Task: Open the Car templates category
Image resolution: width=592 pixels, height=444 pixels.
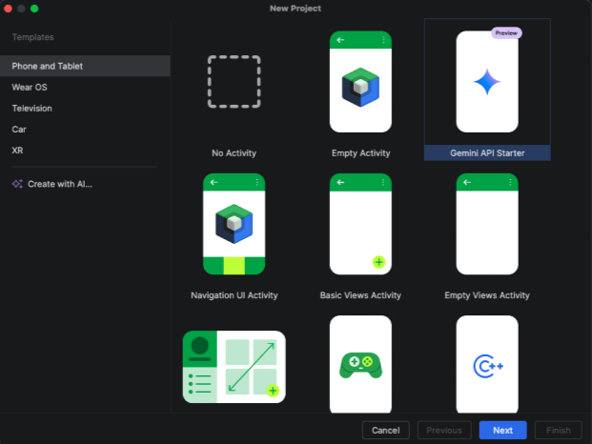Action: pyautogui.click(x=19, y=130)
